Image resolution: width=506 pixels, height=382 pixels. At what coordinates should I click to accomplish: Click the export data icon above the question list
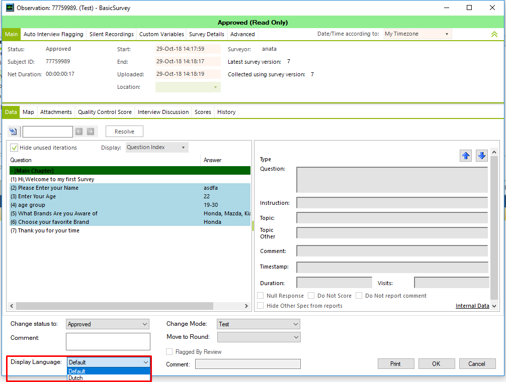click(x=13, y=132)
